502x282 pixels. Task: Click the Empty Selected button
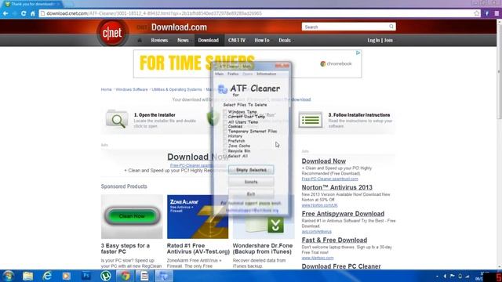251,170
